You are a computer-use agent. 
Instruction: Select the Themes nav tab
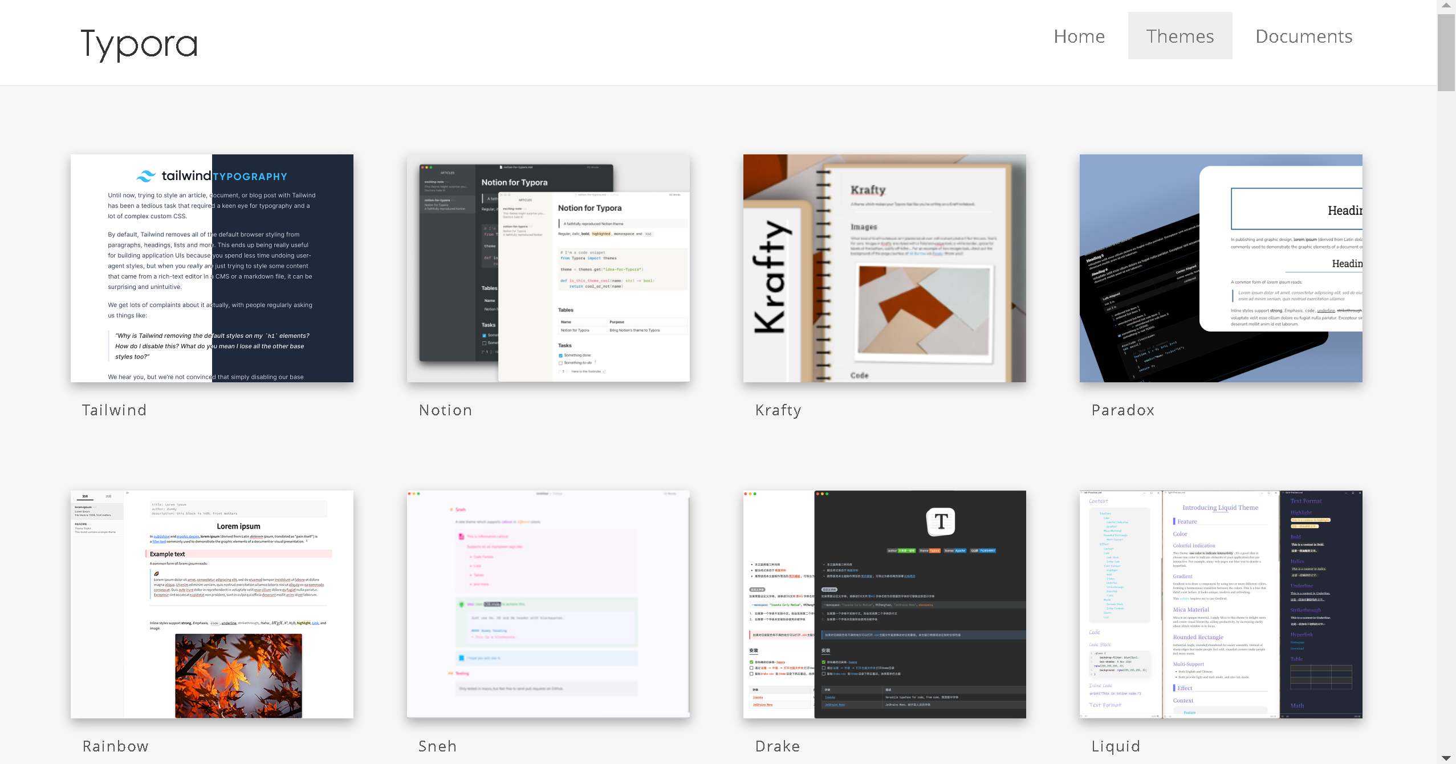[x=1180, y=36]
